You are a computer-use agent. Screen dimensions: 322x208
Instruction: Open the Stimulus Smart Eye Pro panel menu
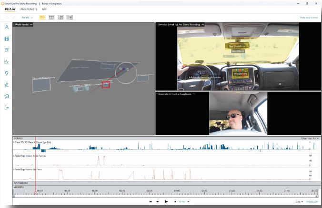pyautogui.click(x=203, y=25)
